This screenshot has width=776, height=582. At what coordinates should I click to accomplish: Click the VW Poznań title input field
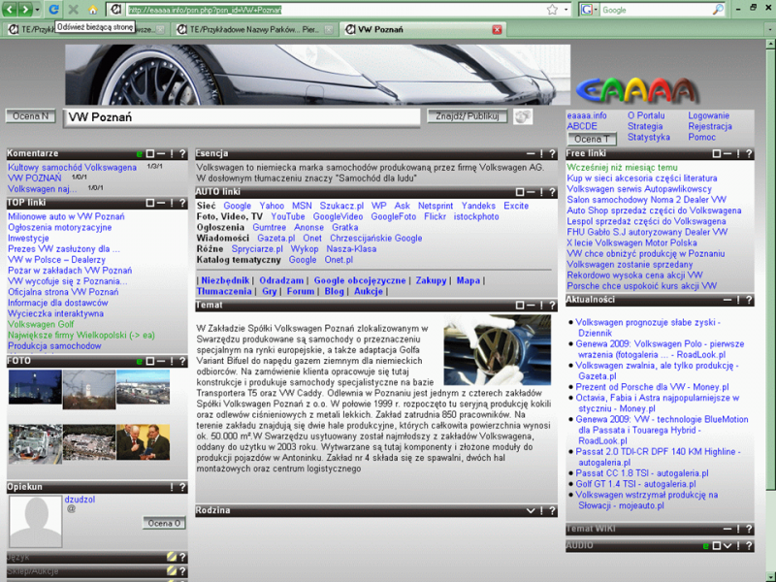click(x=242, y=117)
